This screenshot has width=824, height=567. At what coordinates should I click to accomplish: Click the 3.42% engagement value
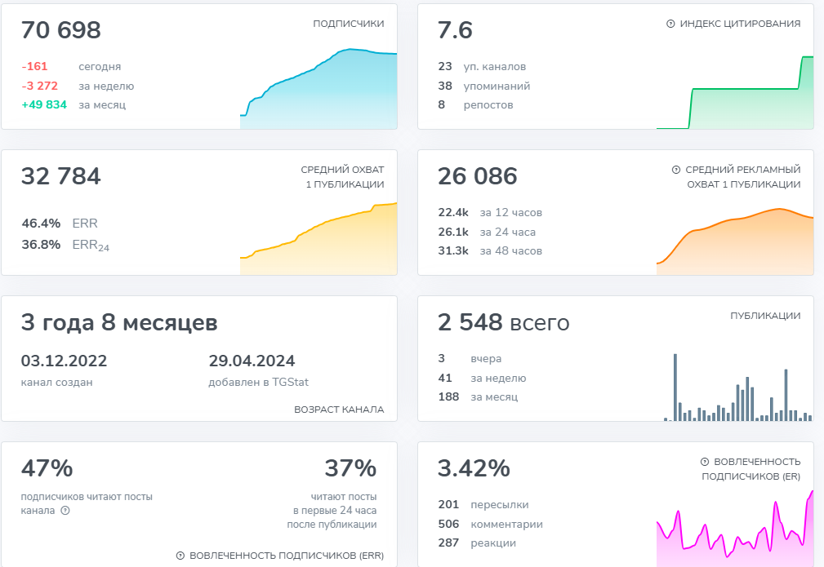pyautogui.click(x=474, y=467)
